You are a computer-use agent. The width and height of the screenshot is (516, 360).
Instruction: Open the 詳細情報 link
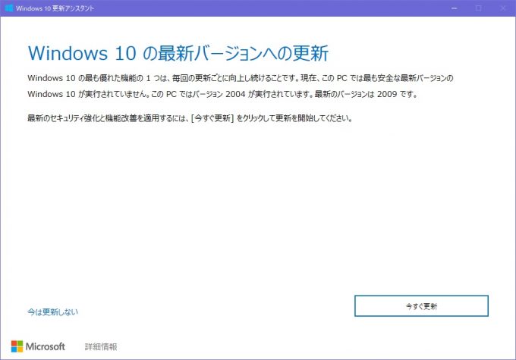pos(101,347)
